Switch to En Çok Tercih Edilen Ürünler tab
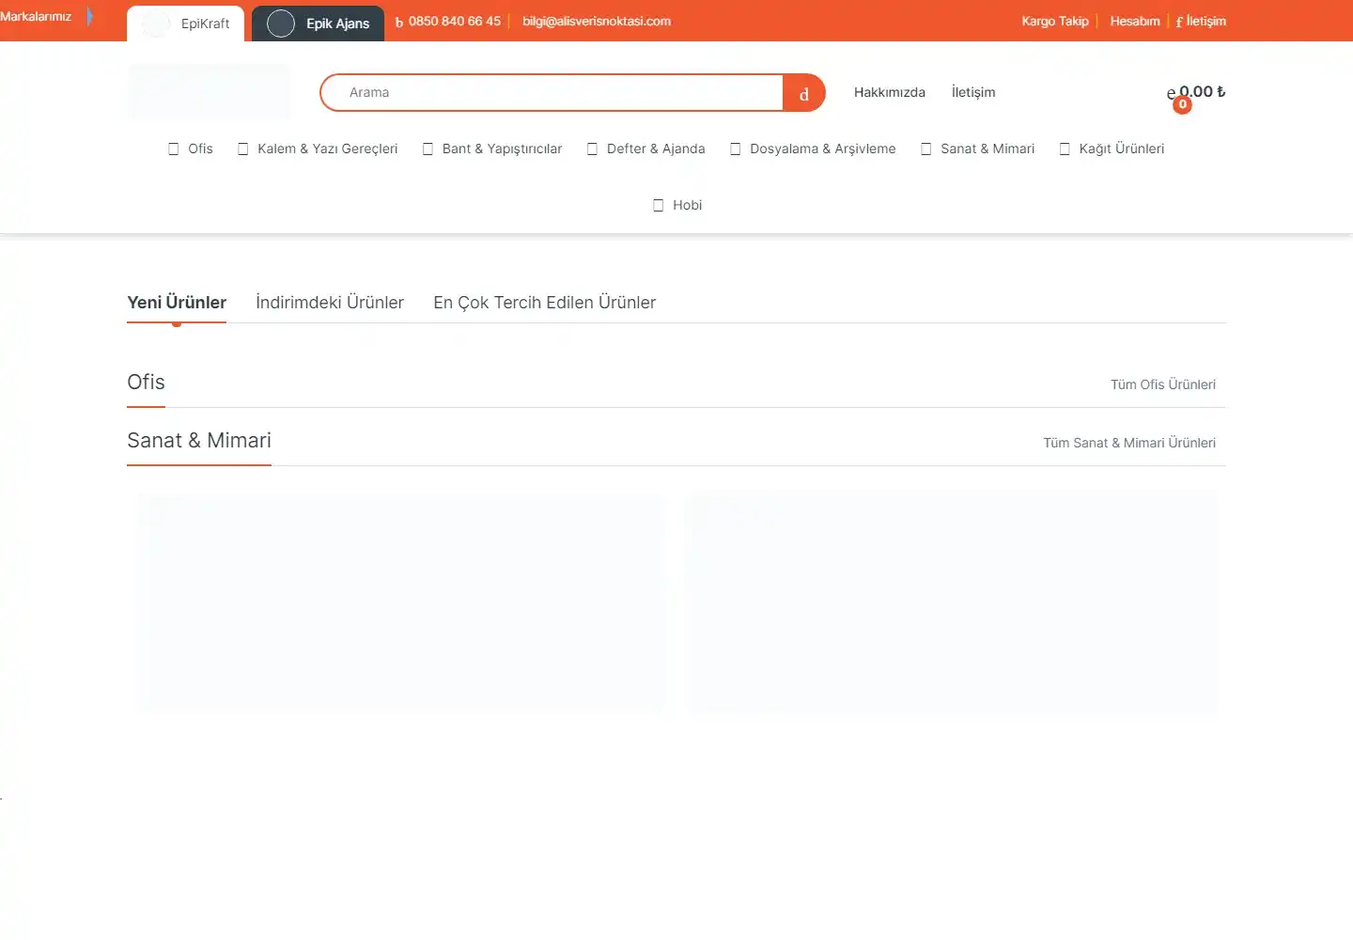The image size is (1353, 940). click(x=545, y=303)
